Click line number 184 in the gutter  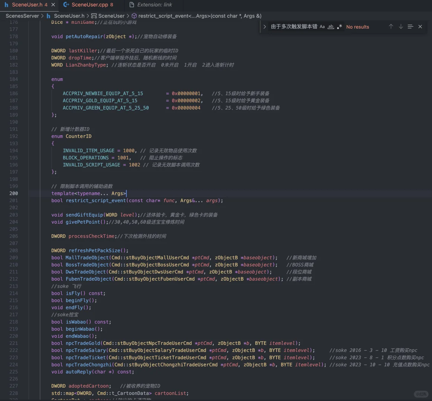point(14,79)
